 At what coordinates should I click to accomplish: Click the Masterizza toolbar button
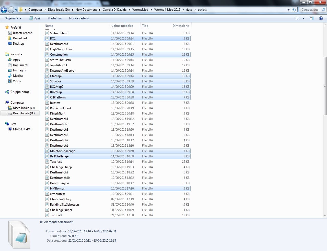(54, 18)
